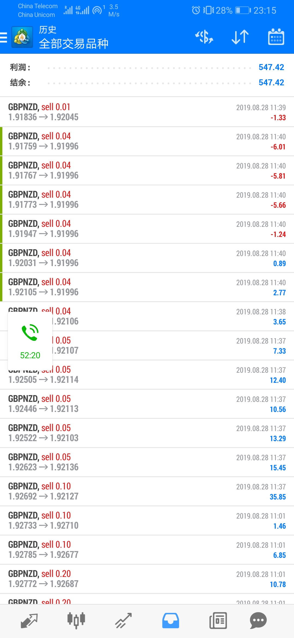Image resolution: width=294 pixels, height=638 pixels.
Task: Open the sell 0.20 trade with profit 10.78
Action: click(x=147, y=579)
